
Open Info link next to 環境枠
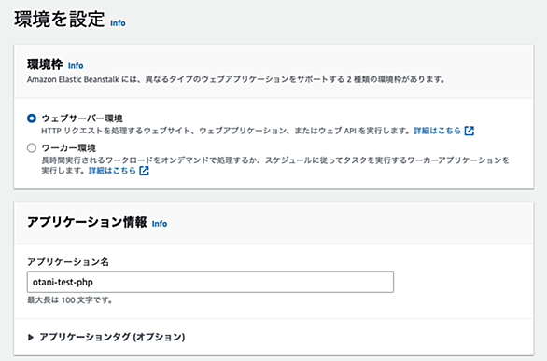pyautogui.click(x=76, y=66)
